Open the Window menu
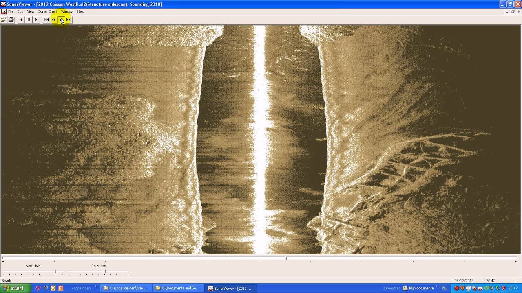The height and width of the screenshot is (293, 522). 67,11
